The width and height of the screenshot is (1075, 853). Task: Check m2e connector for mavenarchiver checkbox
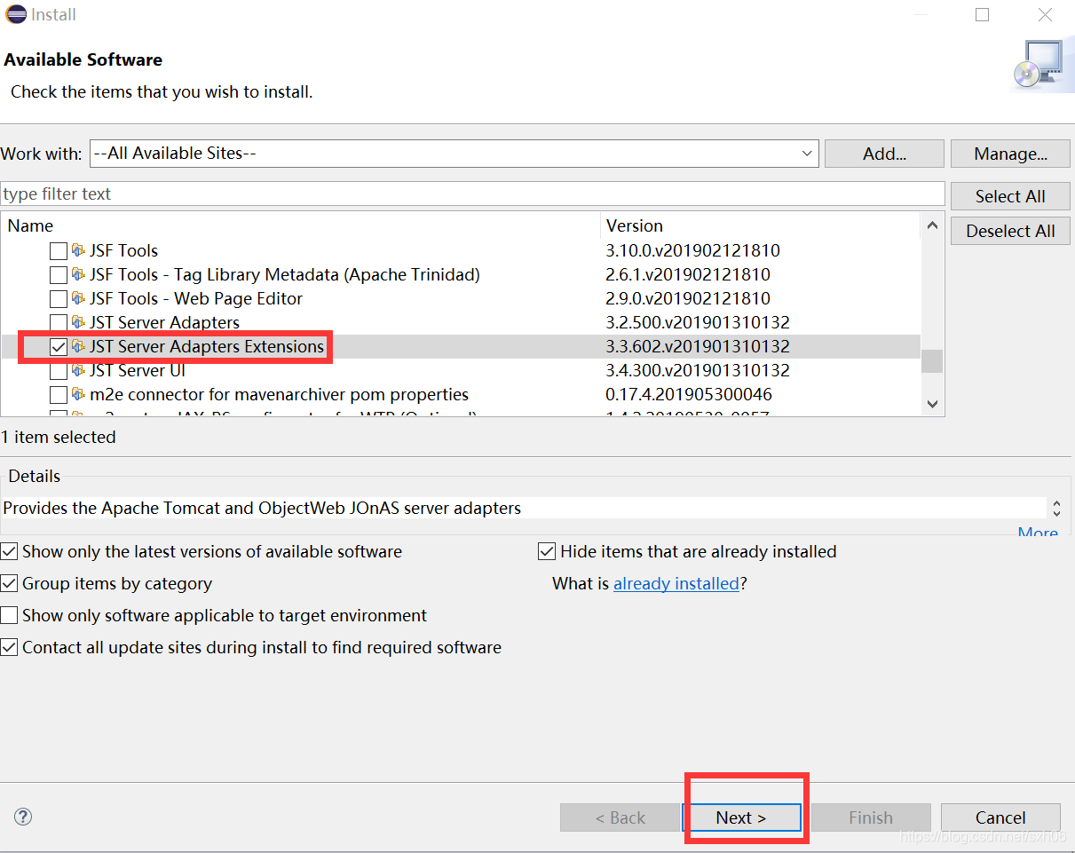coord(58,395)
